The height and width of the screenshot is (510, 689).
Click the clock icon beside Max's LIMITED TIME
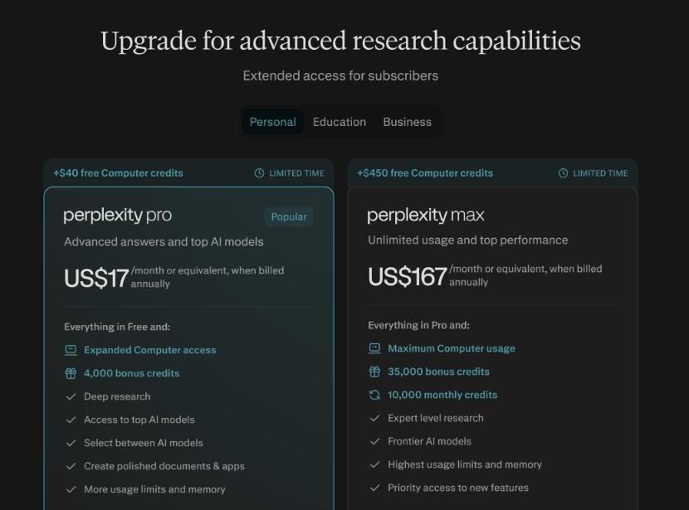point(563,173)
